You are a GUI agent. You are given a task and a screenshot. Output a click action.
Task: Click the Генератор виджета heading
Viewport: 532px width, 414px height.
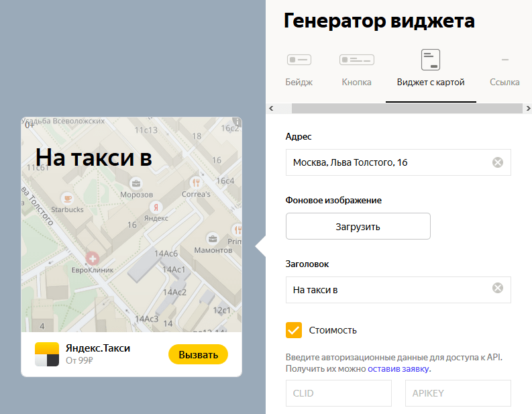(379, 21)
